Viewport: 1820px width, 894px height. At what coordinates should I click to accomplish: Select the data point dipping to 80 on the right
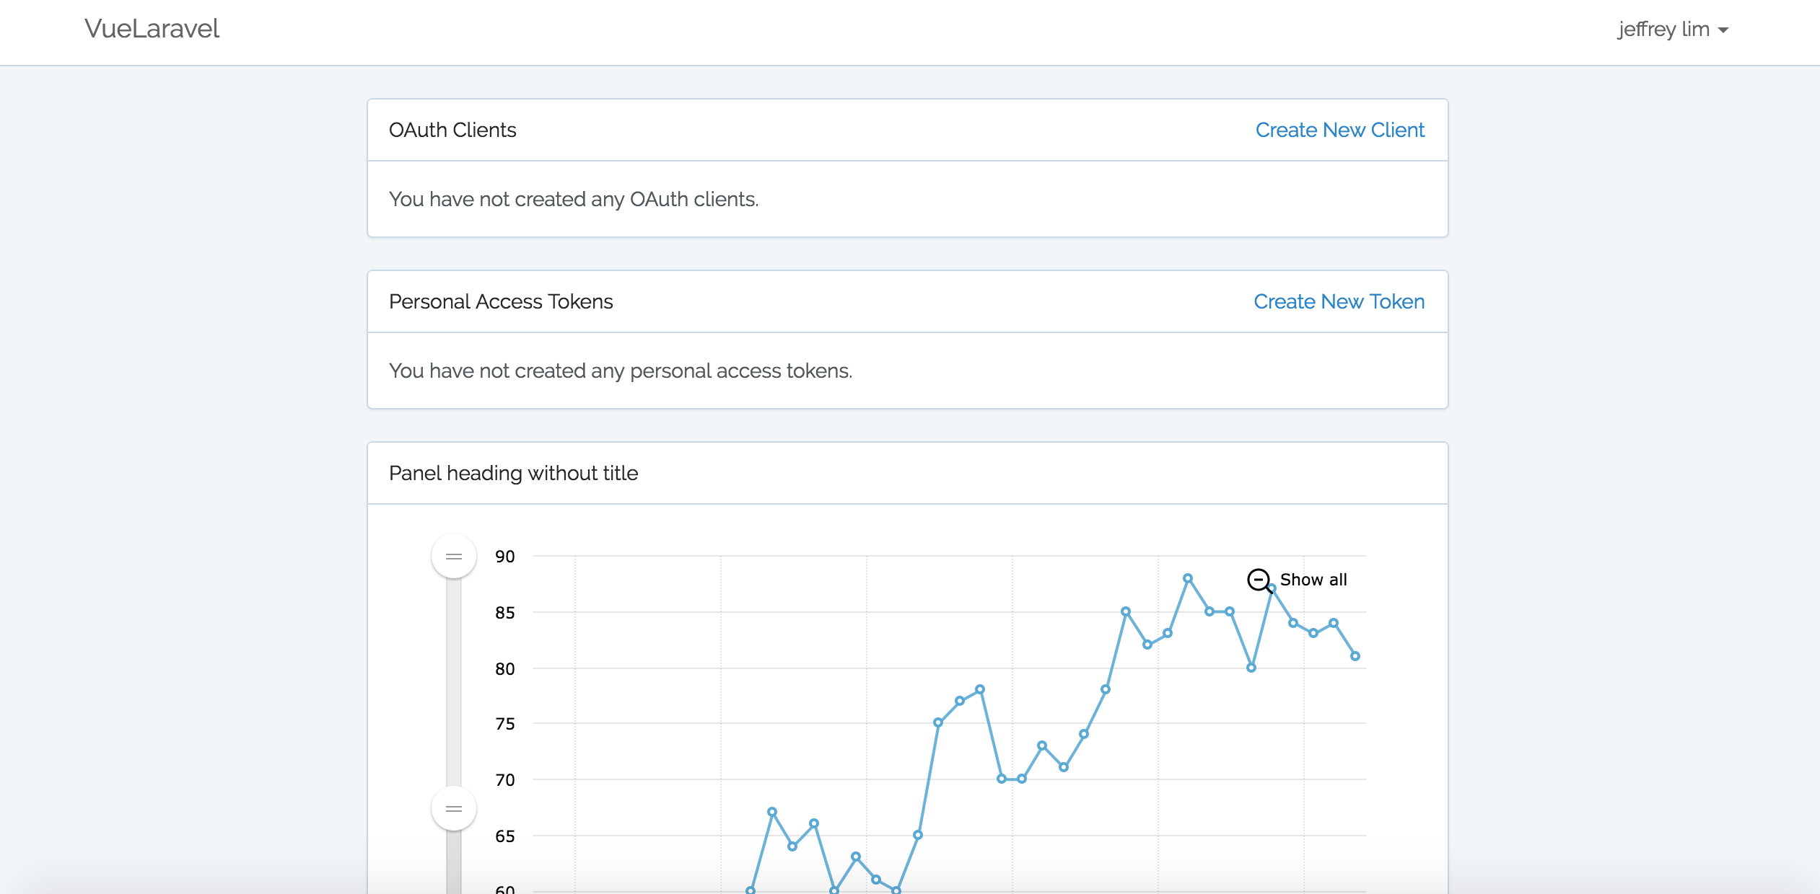[1251, 668]
